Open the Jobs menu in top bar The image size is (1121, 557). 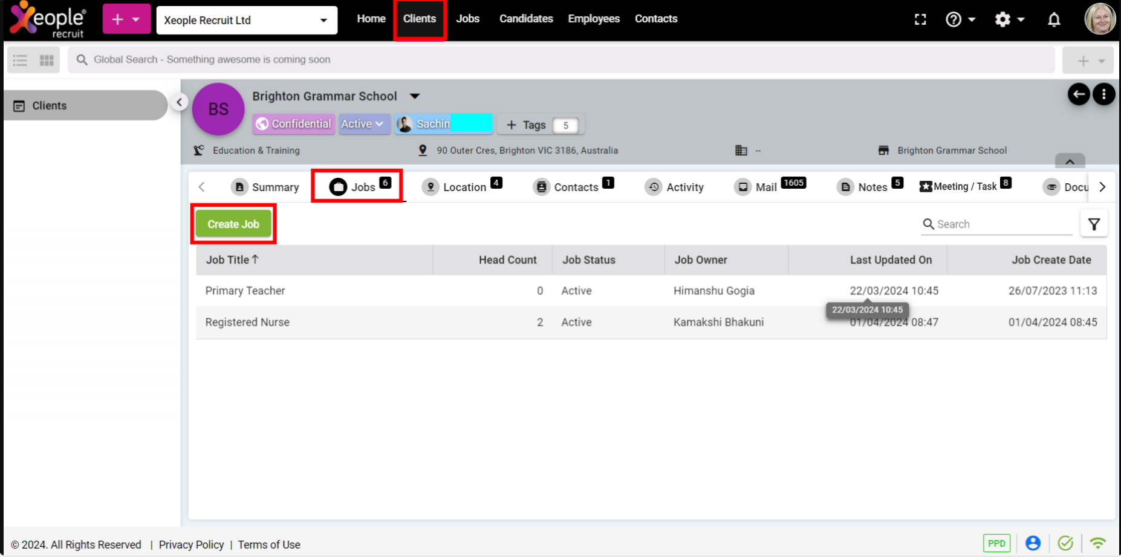pyautogui.click(x=467, y=19)
